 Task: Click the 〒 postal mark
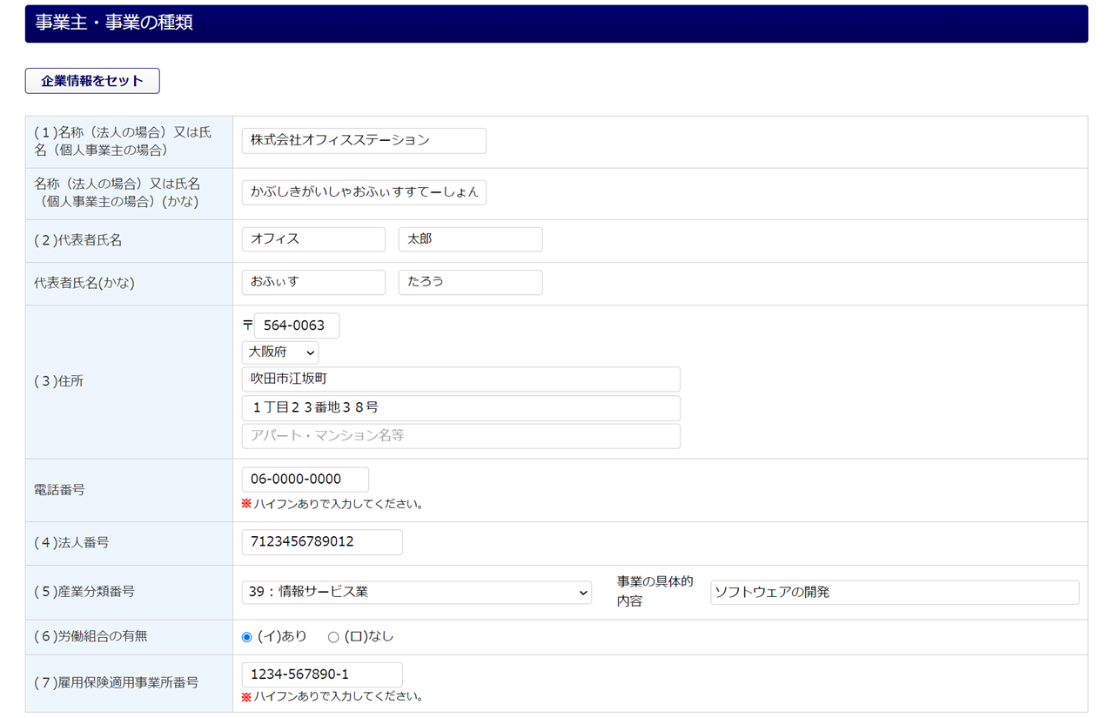pos(247,325)
